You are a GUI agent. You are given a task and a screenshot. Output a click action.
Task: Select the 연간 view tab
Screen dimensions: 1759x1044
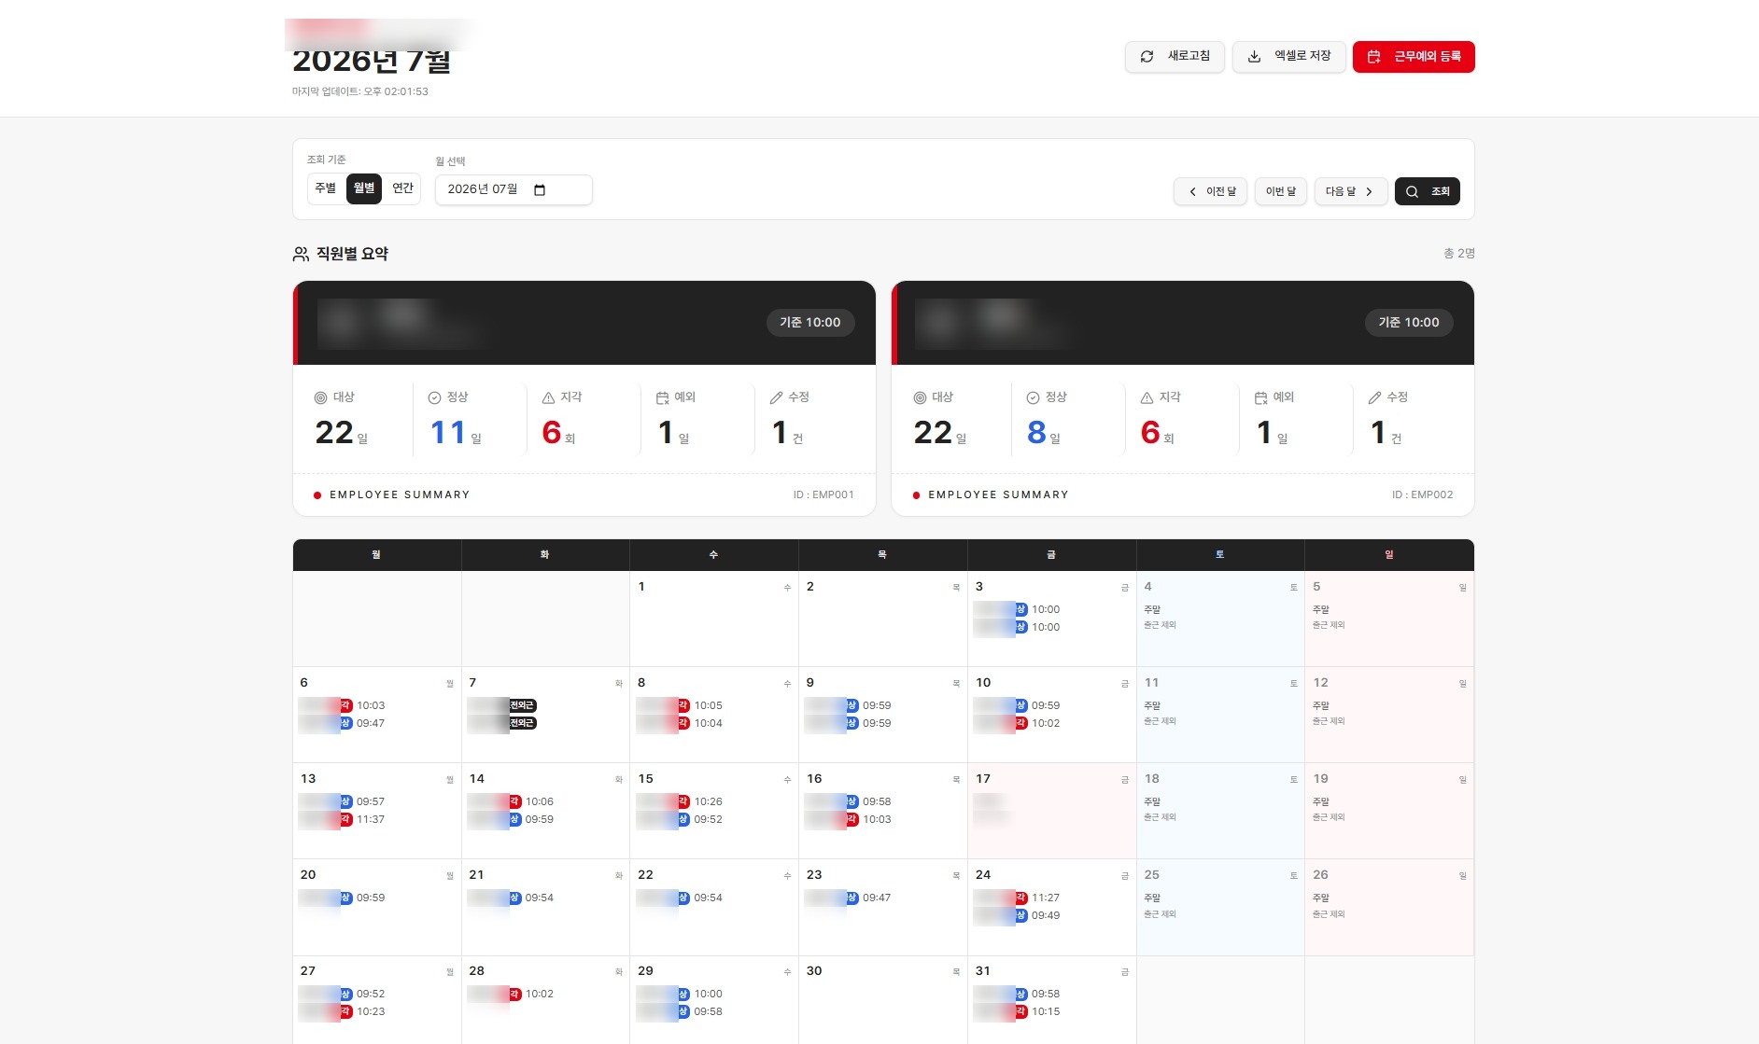(x=402, y=188)
